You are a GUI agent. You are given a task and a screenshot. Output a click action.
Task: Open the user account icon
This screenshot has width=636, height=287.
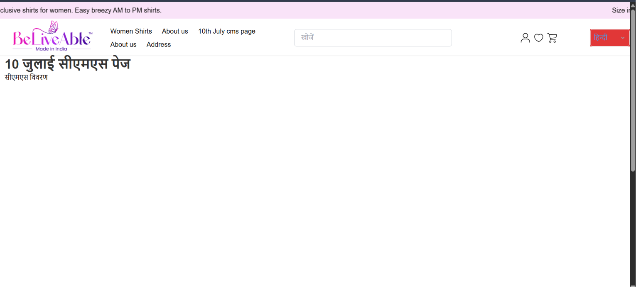pyautogui.click(x=525, y=38)
